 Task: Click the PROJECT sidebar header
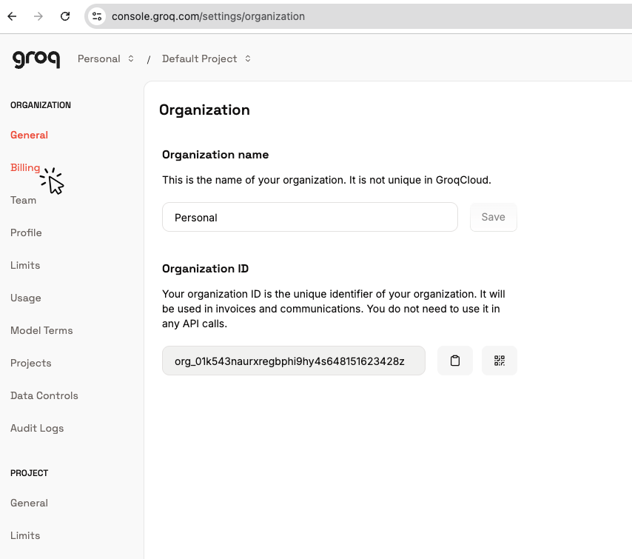(x=29, y=473)
